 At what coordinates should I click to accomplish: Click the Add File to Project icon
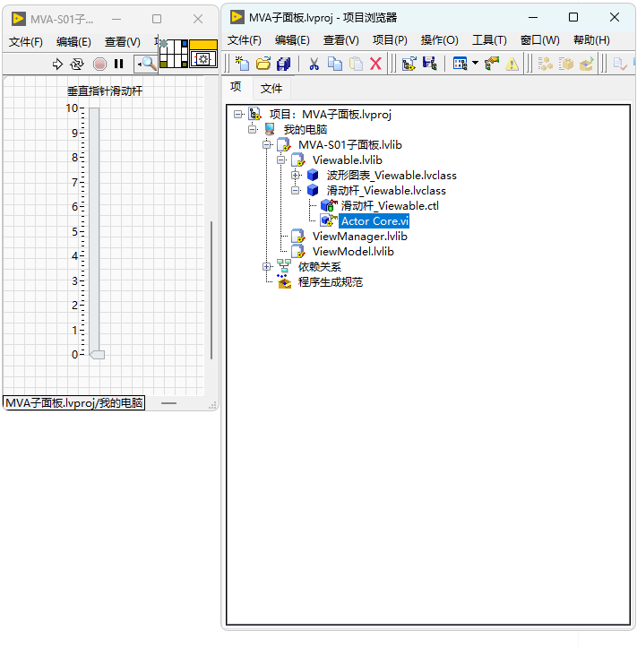409,64
